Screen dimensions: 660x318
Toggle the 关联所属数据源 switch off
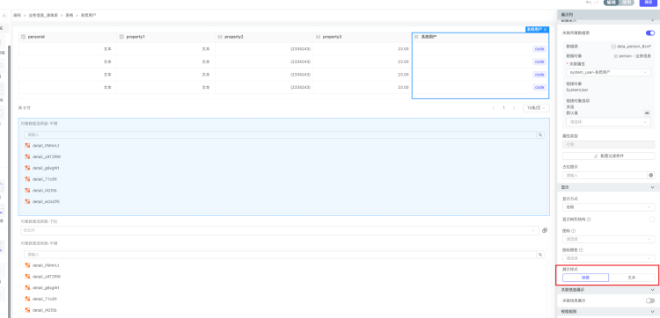(x=650, y=33)
